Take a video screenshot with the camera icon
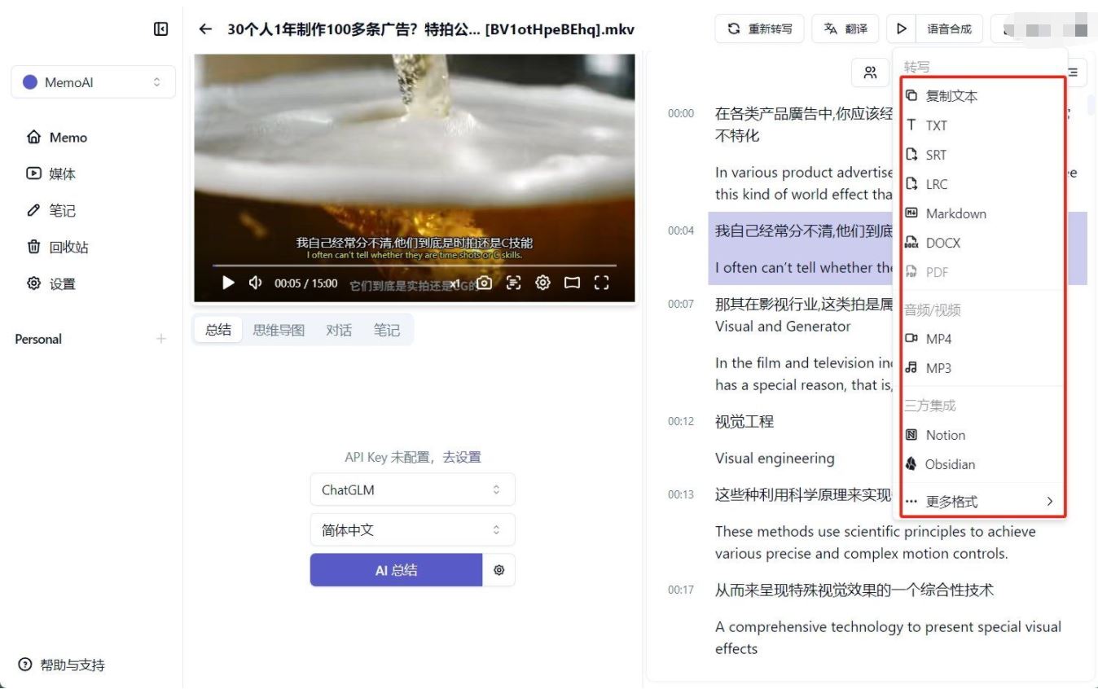1098x689 pixels. tap(485, 283)
